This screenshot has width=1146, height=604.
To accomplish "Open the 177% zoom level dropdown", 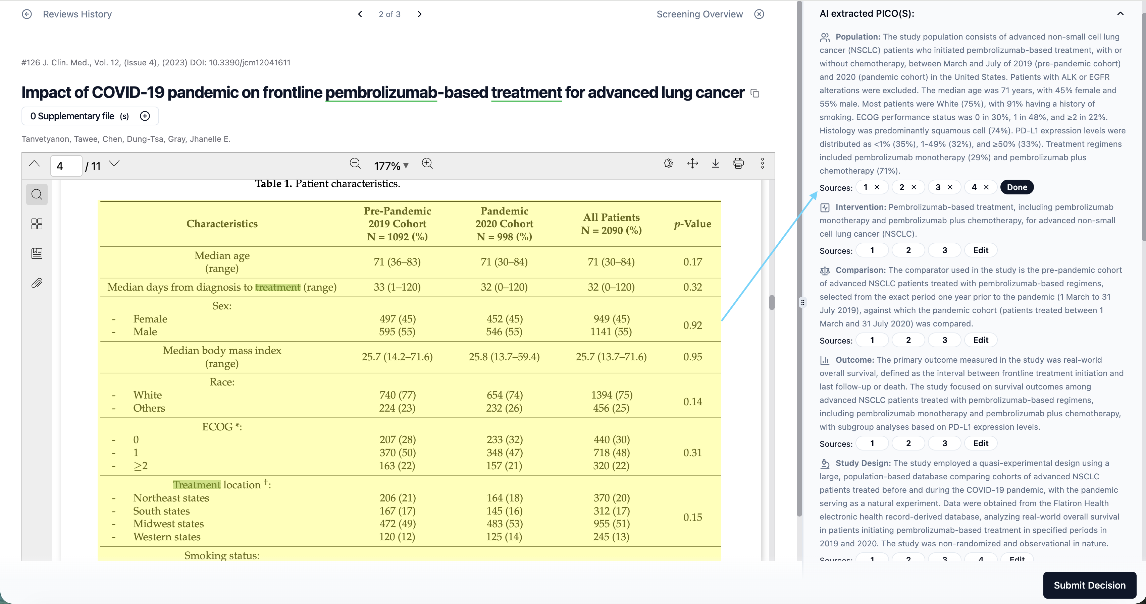I will point(391,166).
